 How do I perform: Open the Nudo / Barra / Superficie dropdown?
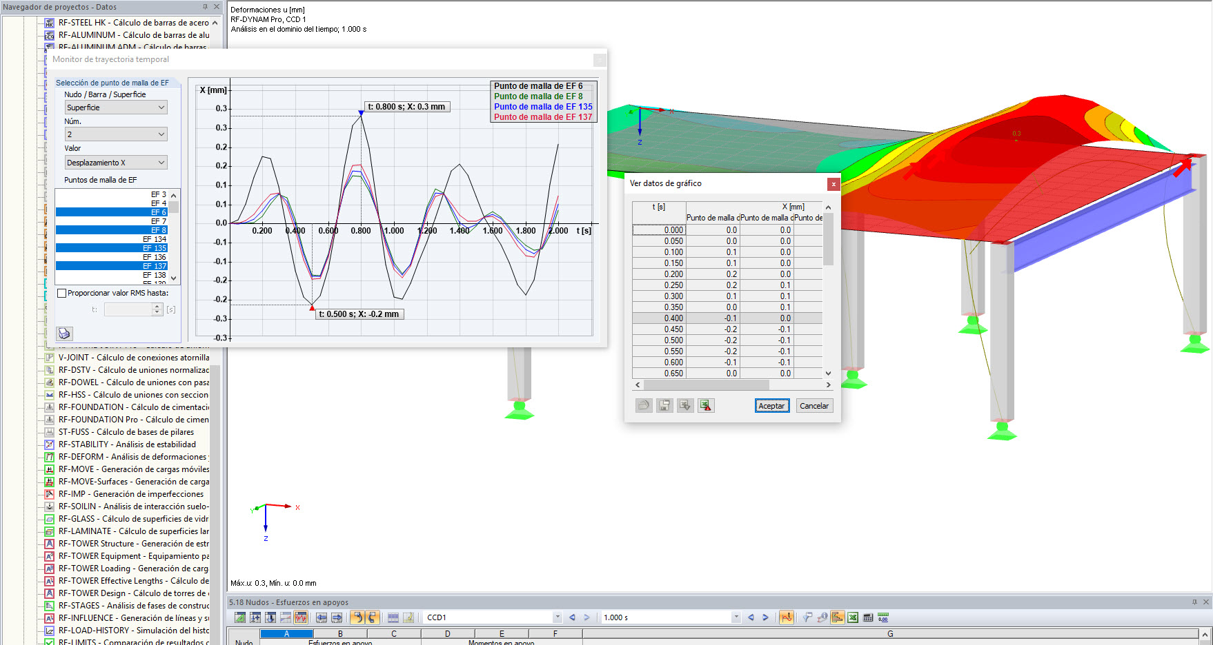pyautogui.click(x=116, y=107)
